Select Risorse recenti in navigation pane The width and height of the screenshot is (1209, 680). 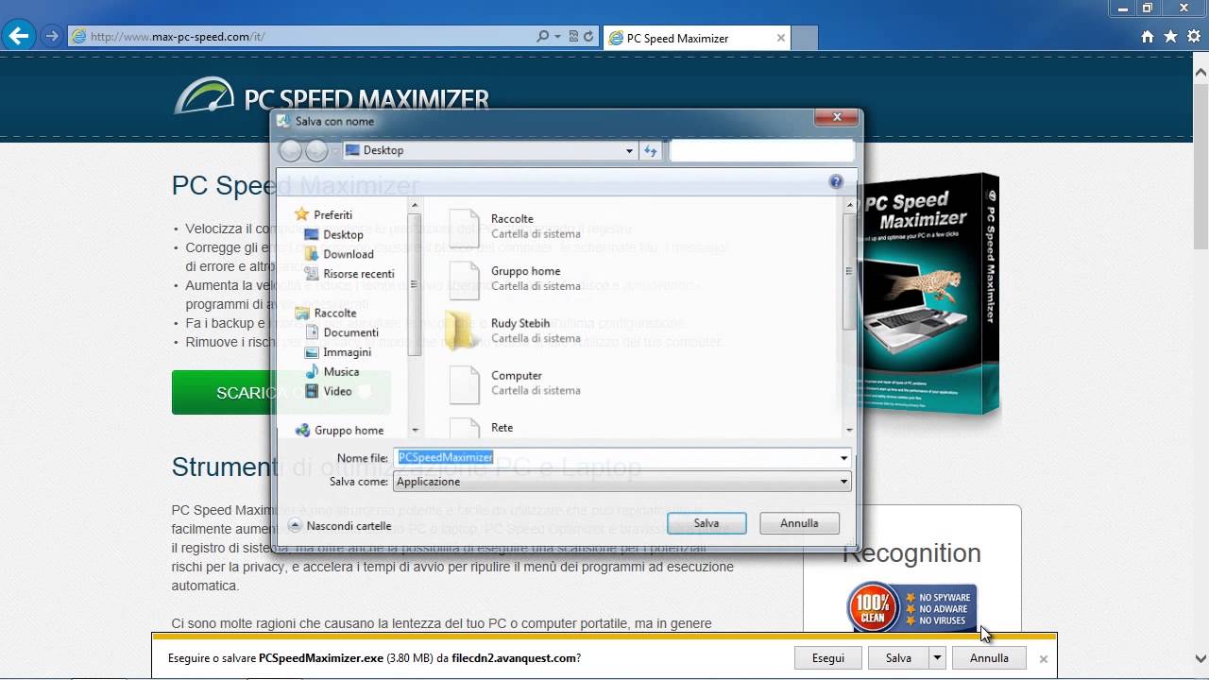point(349,274)
